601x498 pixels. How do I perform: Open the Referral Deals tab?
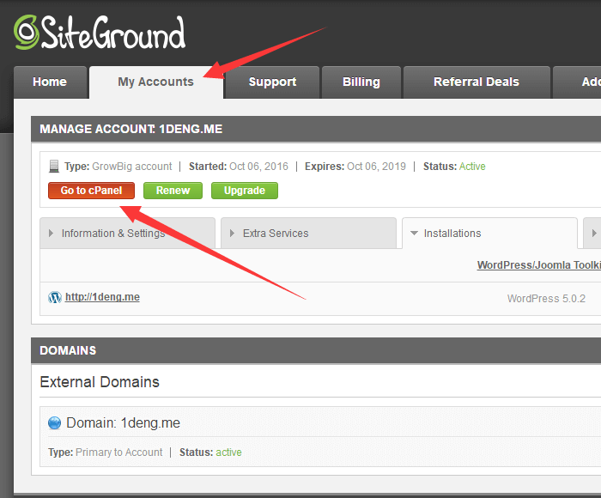(477, 82)
